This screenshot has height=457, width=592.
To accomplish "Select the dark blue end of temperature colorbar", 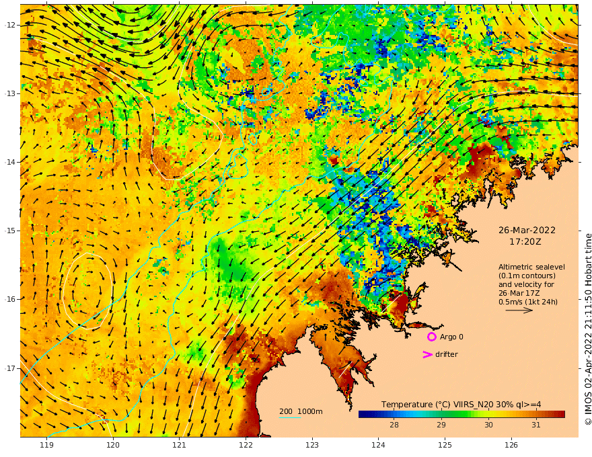I will coord(363,414).
